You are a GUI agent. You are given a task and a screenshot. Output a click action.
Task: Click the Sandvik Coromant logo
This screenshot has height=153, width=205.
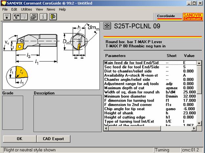pyautogui.click(x=193, y=17)
